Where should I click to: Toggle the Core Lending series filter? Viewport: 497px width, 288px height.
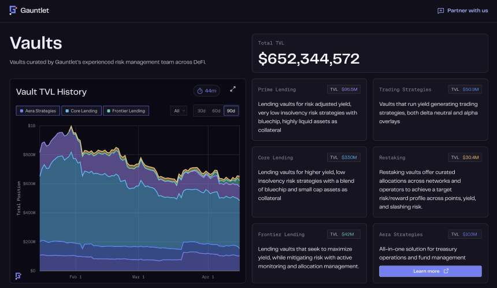(81, 110)
